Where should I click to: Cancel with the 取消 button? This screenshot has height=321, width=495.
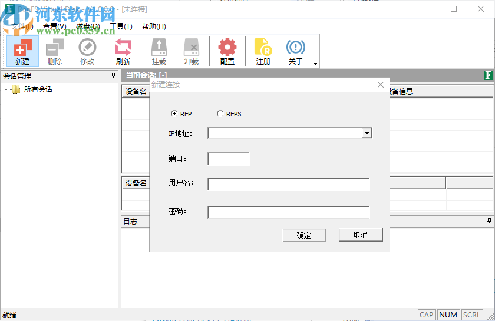coord(361,235)
